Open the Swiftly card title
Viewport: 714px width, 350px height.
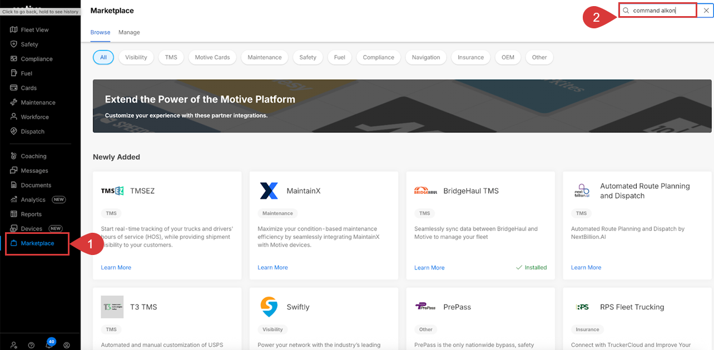click(x=298, y=307)
